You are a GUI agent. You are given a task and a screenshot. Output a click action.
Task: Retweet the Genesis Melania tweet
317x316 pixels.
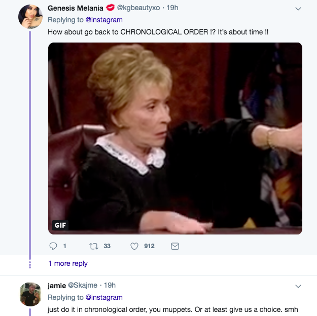click(x=93, y=246)
